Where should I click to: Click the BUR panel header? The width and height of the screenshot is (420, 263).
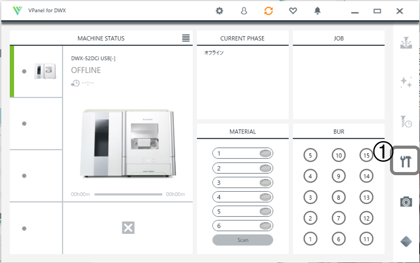click(x=338, y=132)
